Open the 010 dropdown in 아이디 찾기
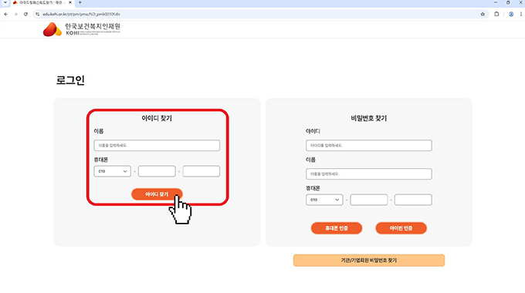This screenshot has width=525, height=293. (x=112, y=171)
